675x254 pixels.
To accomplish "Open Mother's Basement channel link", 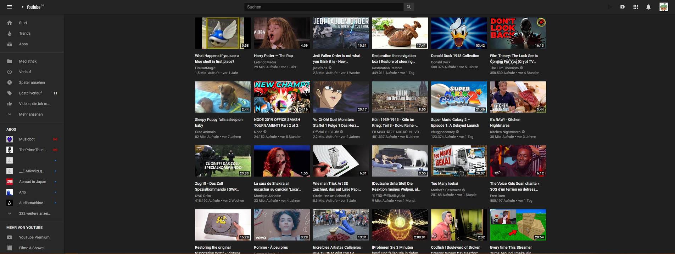I will 446,190.
